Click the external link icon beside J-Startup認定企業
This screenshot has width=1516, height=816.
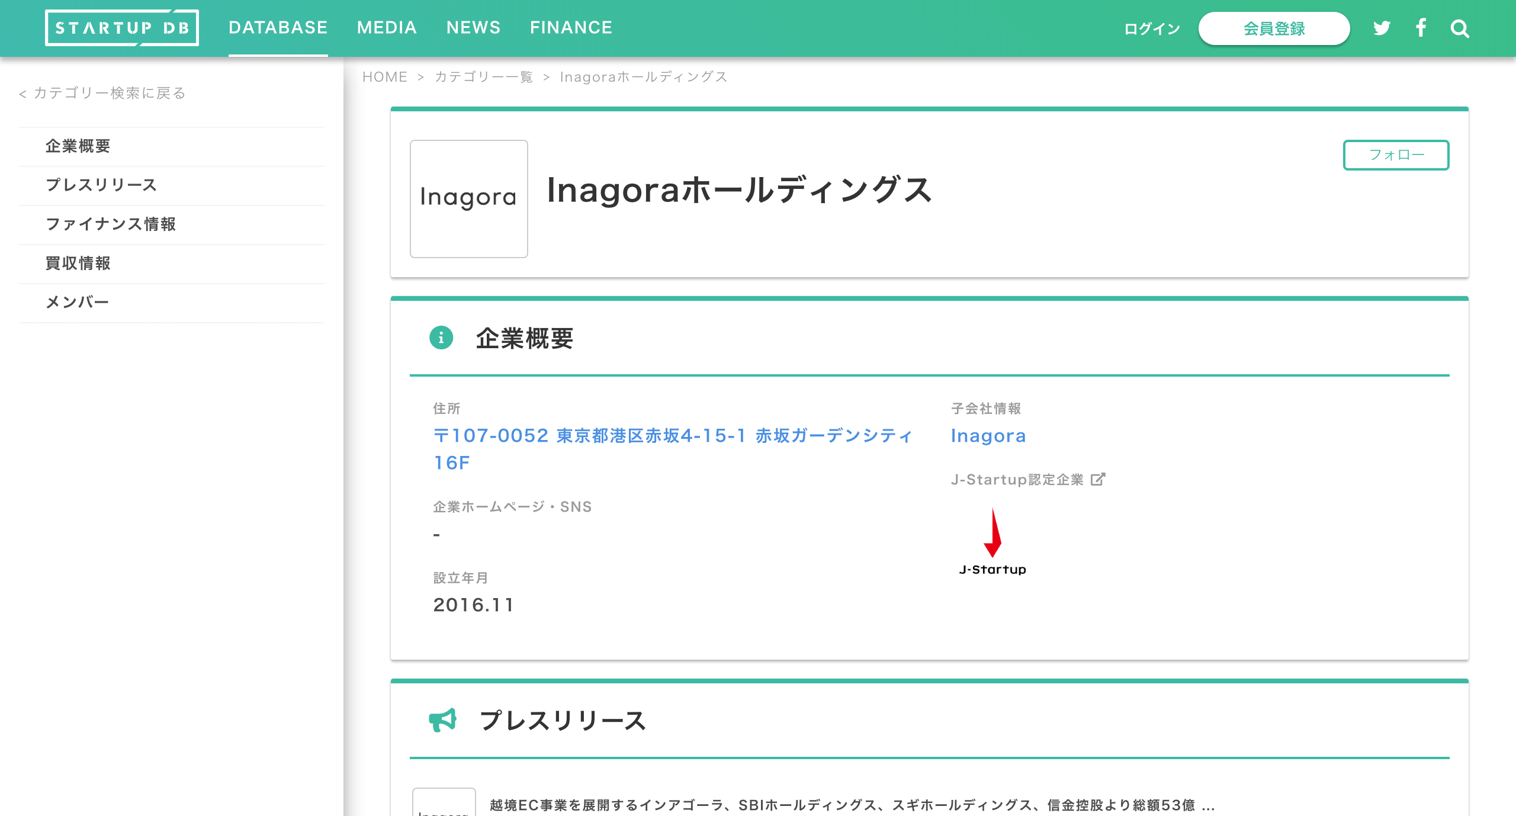pos(1097,479)
